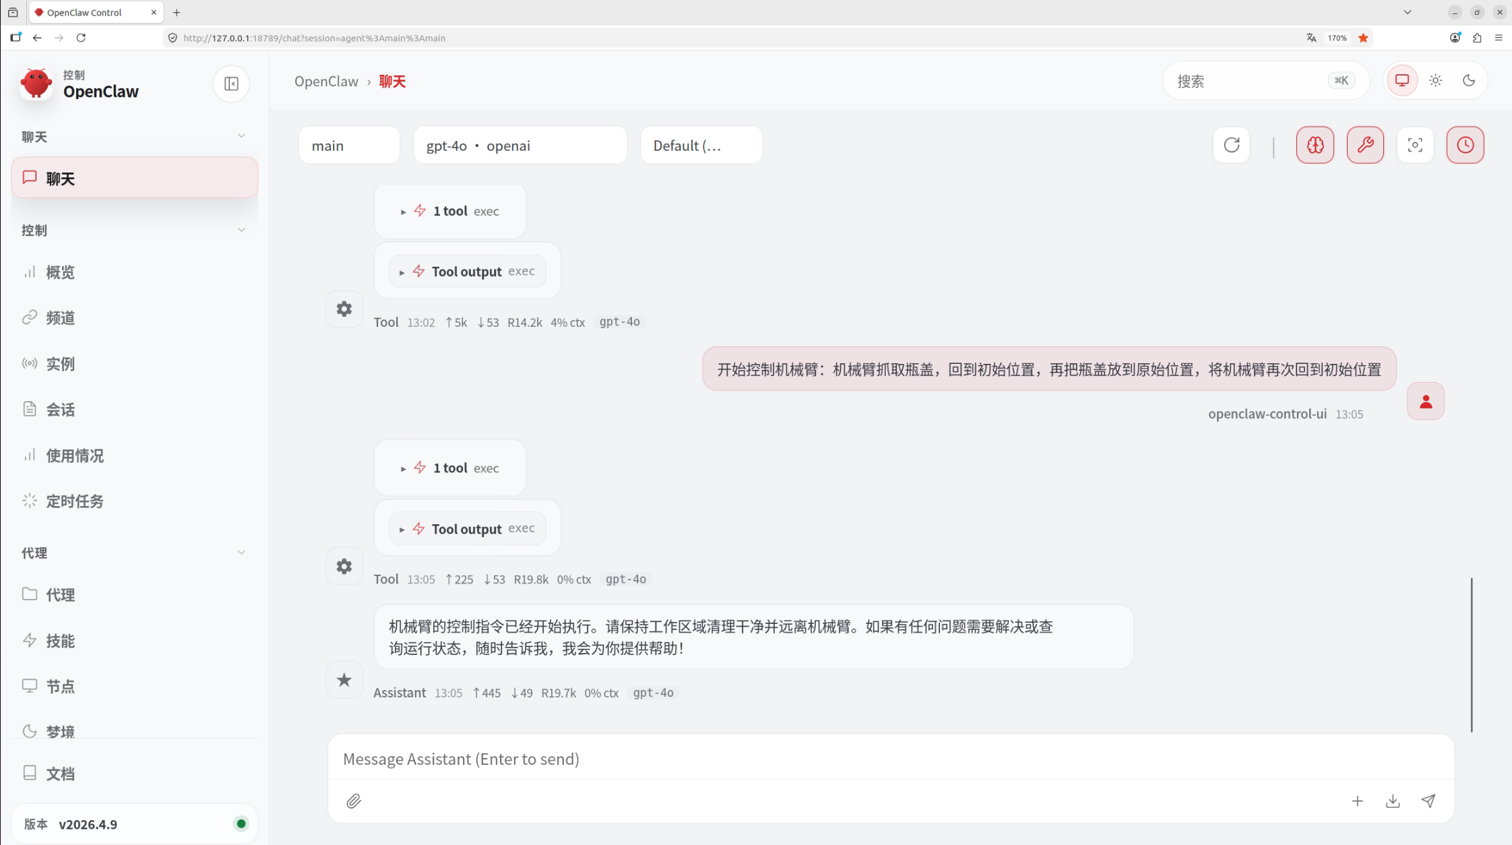1512x845 pixels.
Task: Click the plus new session icon
Action: [1357, 801]
